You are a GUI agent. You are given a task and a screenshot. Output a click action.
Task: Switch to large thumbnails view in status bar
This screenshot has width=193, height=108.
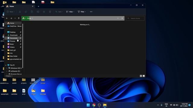coord(144,76)
